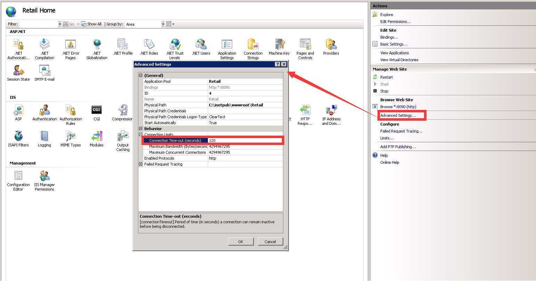Collapse the Behavior property section
Viewport: 536px width, 281px height.
141,129
